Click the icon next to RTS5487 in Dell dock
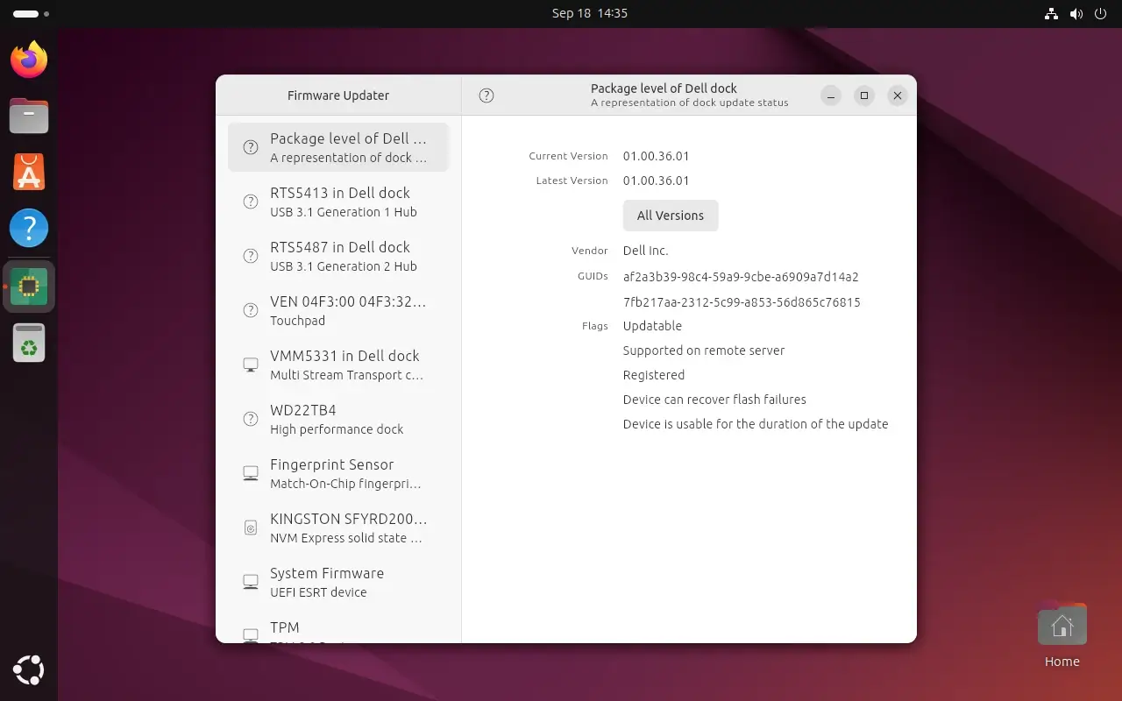 click(251, 256)
